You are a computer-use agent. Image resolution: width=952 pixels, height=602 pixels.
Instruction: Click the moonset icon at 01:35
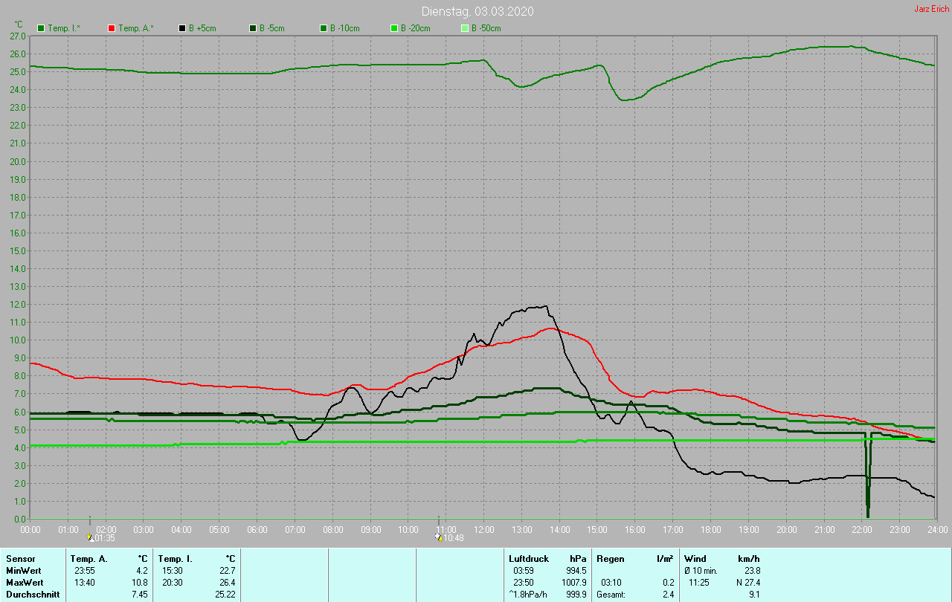pyautogui.click(x=90, y=537)
